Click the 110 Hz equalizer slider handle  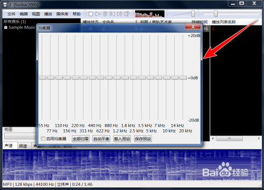[59, 78]
